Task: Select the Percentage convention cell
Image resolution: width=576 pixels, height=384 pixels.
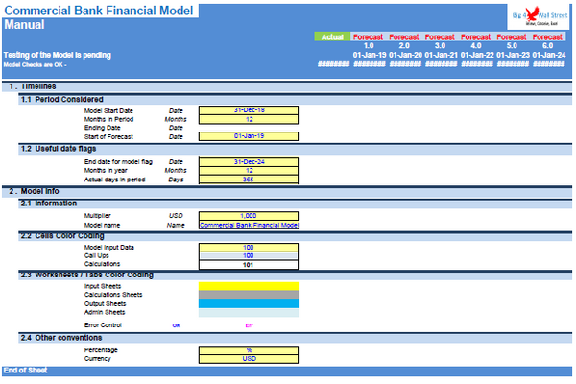Action: click(x=249, y=349)
